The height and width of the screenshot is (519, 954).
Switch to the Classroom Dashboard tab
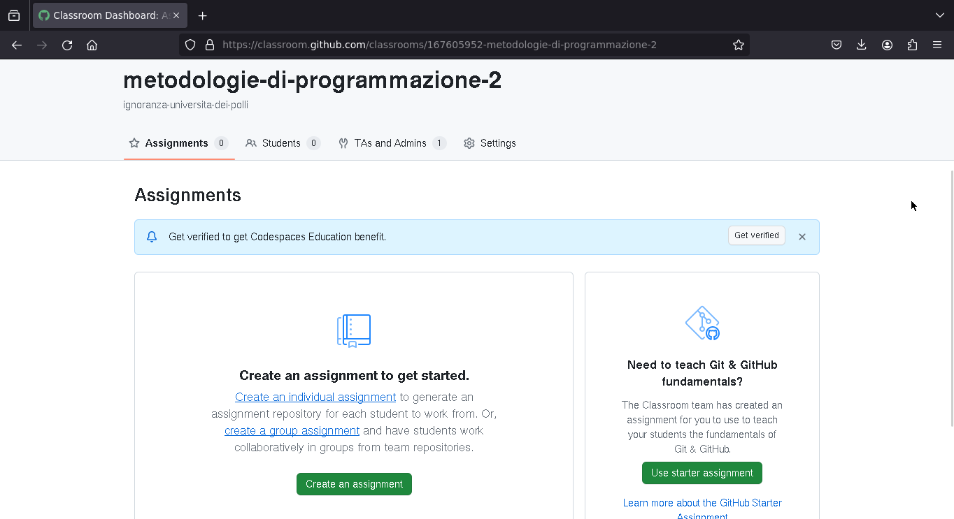[110, 15]
